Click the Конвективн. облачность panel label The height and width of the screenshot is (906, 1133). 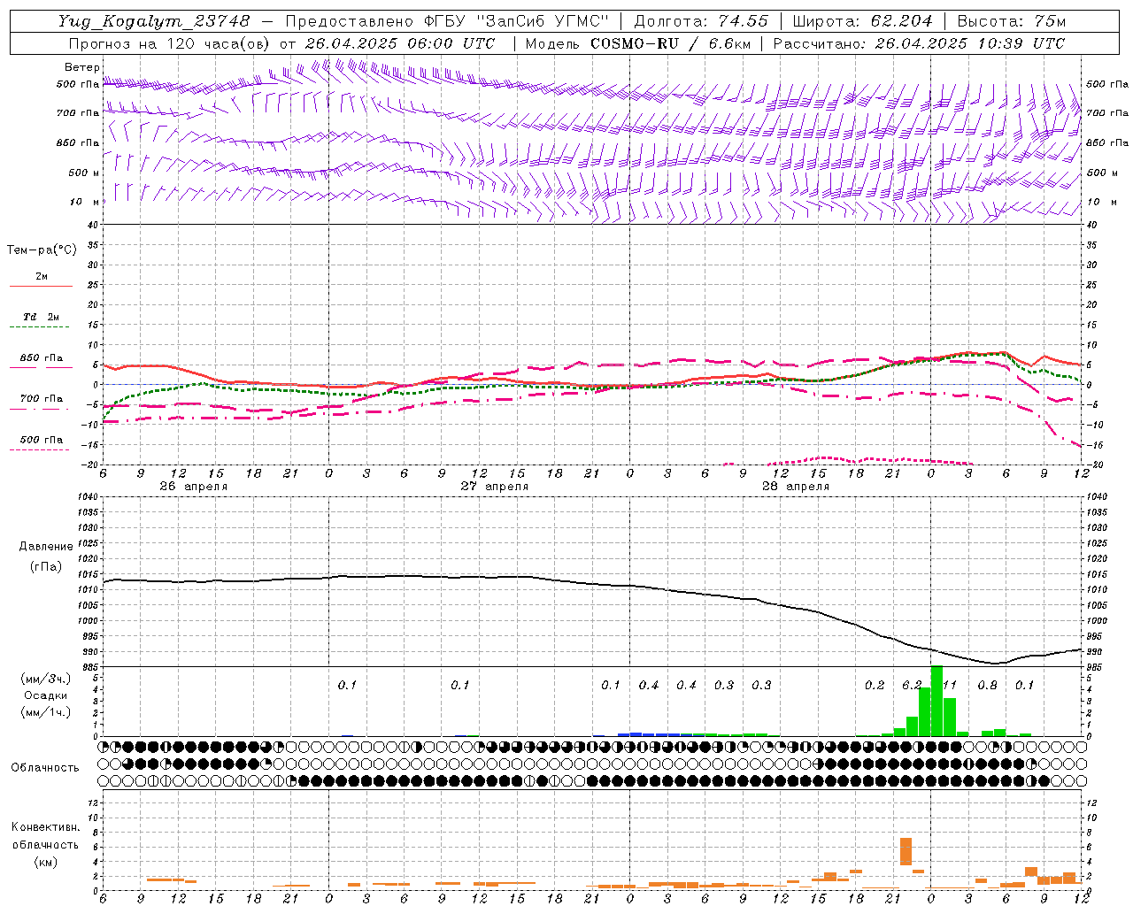pyautogui.click(x=45, y=836)
